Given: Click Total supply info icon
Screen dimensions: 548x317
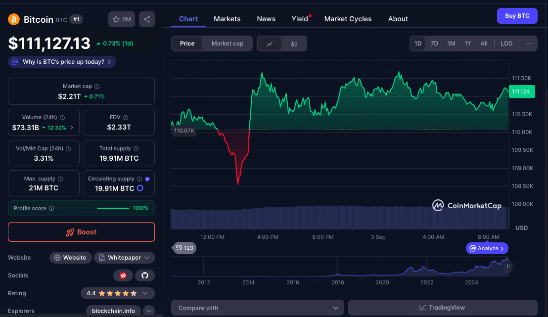Looking at the screenshot, I should click(x=136, y=149).
